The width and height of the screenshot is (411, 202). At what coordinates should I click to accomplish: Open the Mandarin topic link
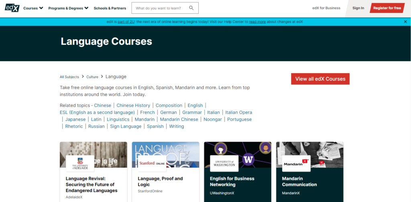pyautogui.click(x=144, y=119)
